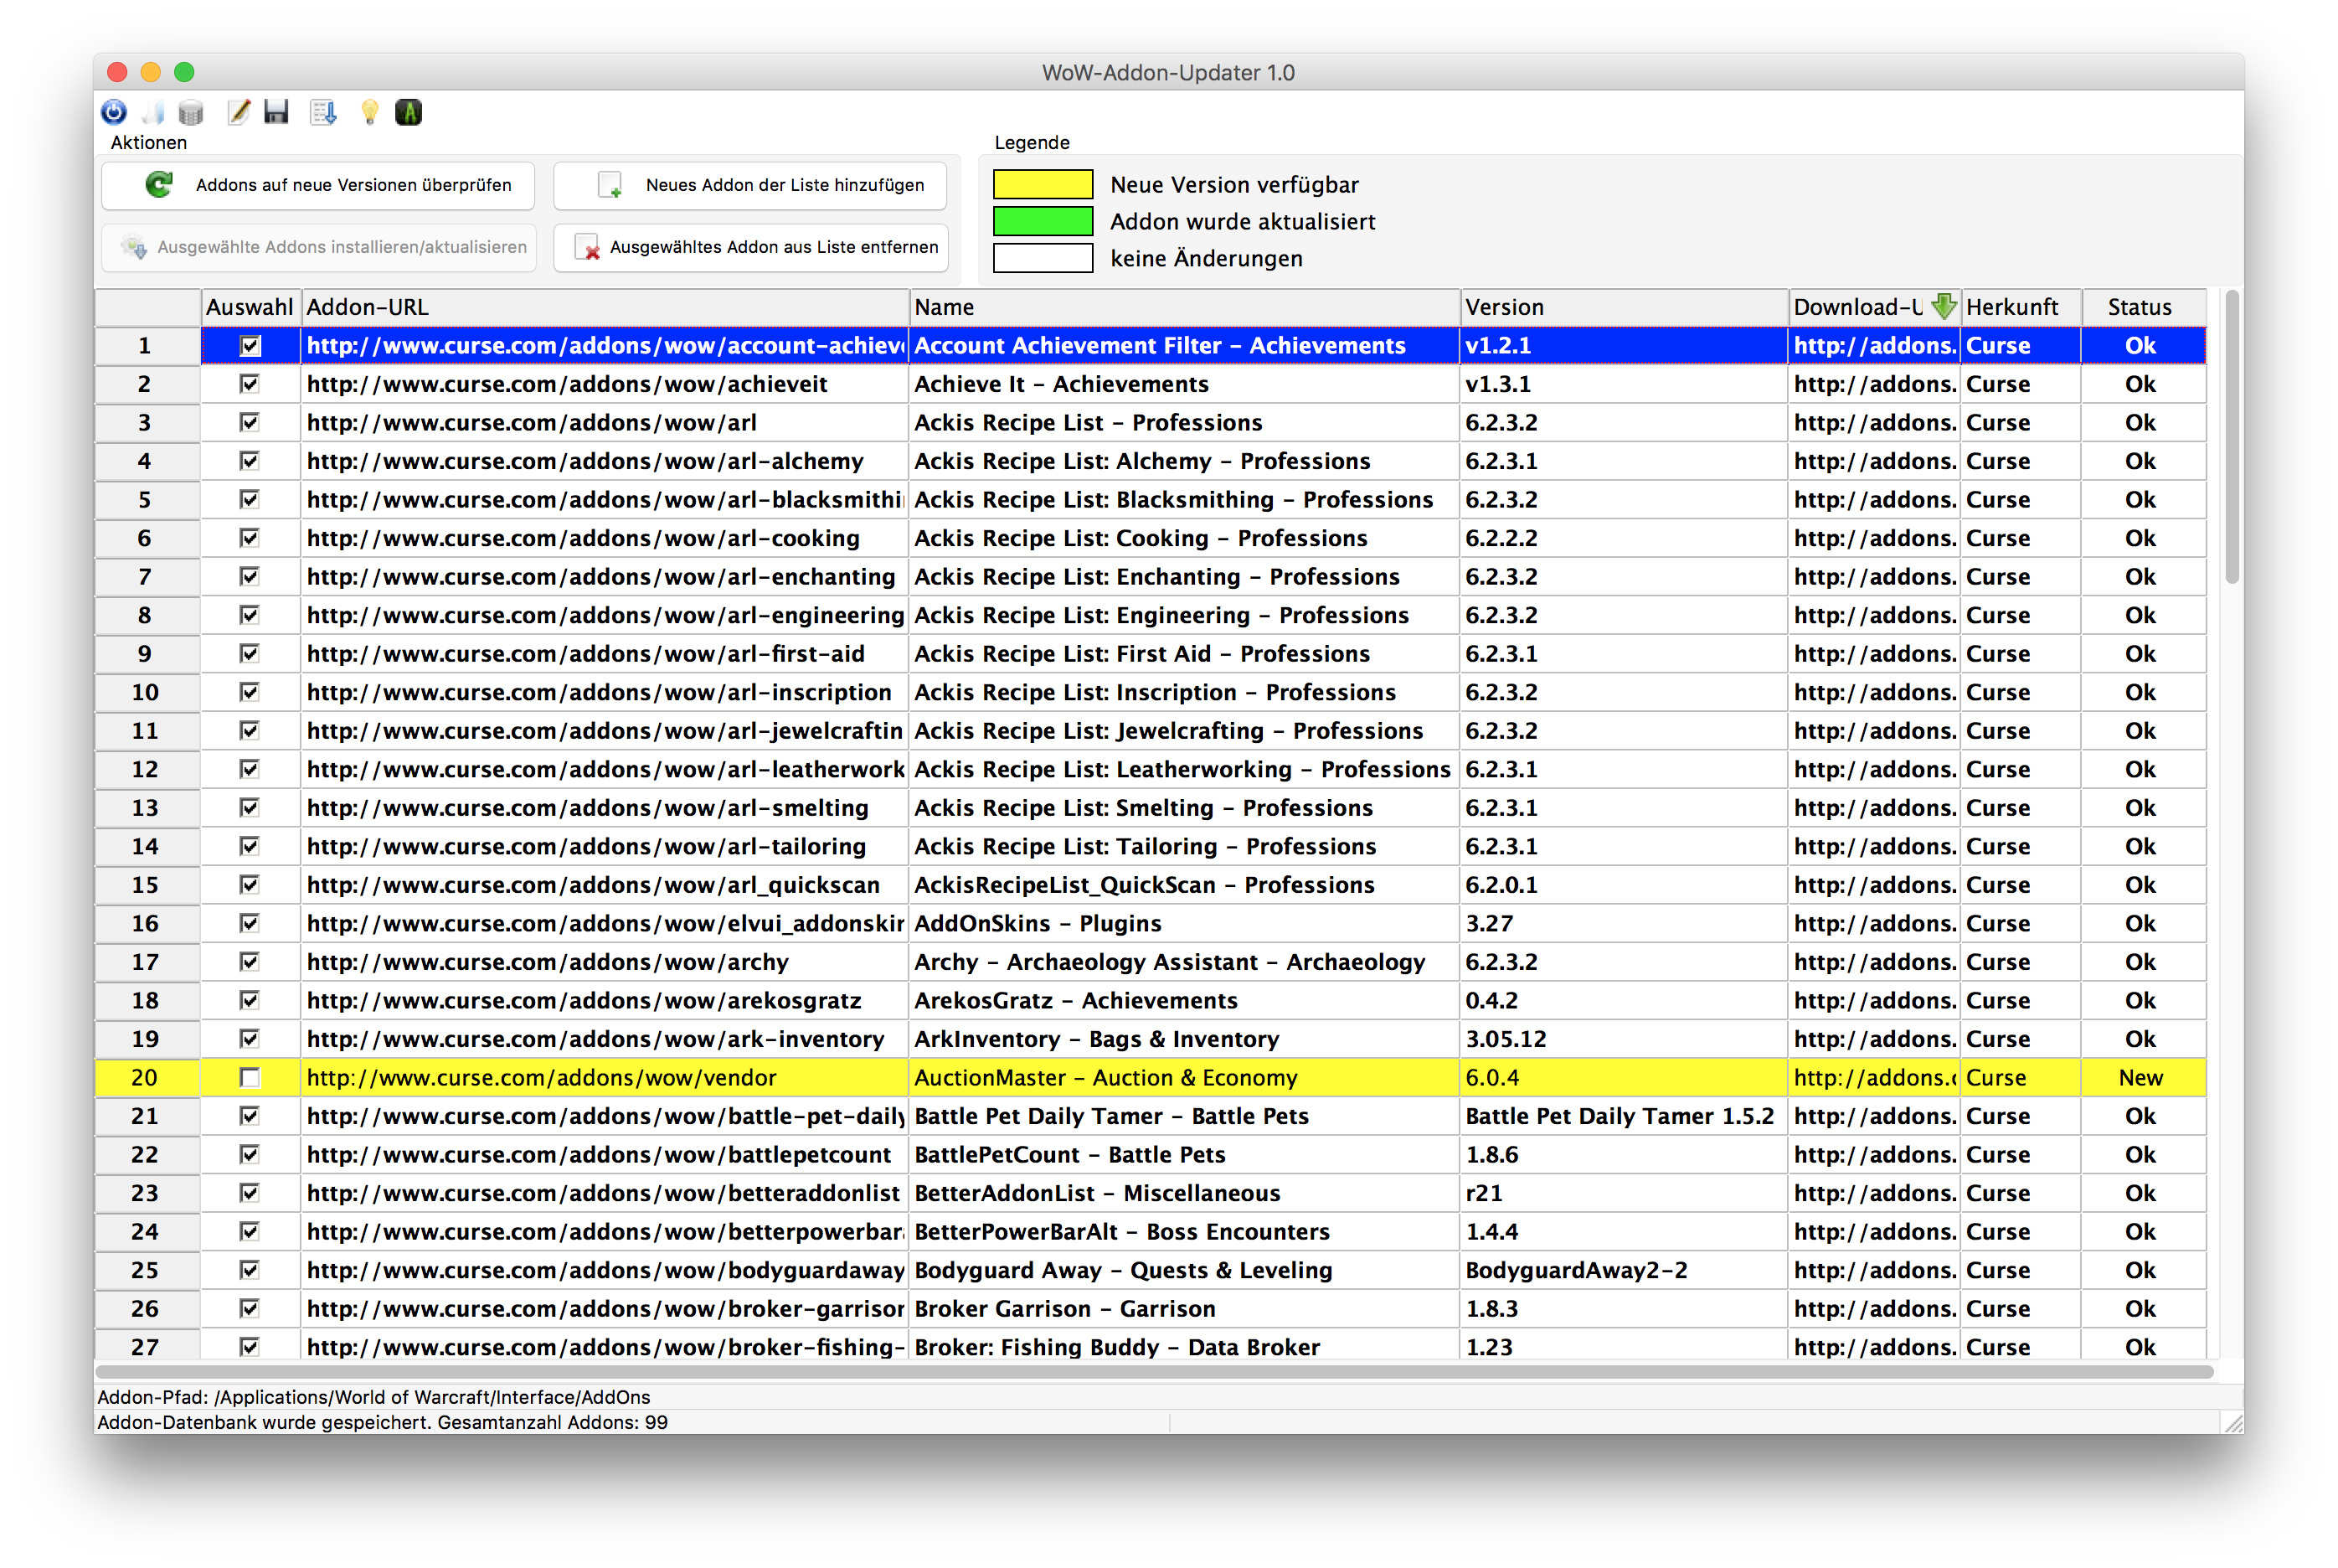
Task: Remove selected addon from list
Action: click(749, 247)
